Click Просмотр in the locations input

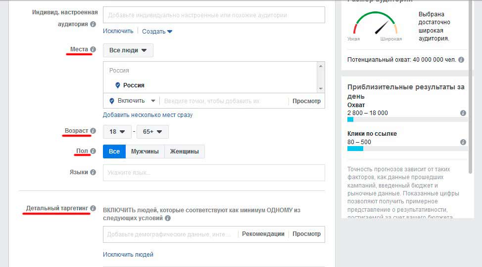tap(306, 101)
